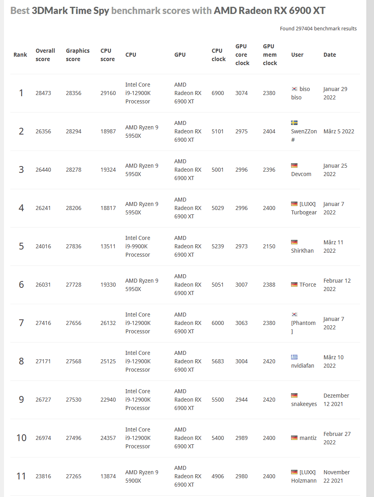Click Intel Core i9-9900K Processor entry
The height and width of the screenshot is (497, 374).
coord(138,246)
